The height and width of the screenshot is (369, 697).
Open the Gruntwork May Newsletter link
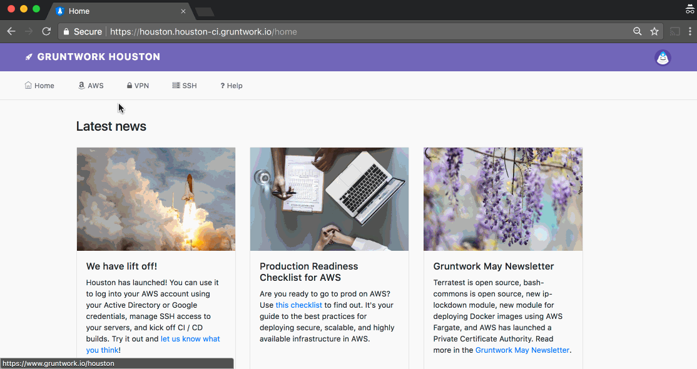click(x=522, y=350)
